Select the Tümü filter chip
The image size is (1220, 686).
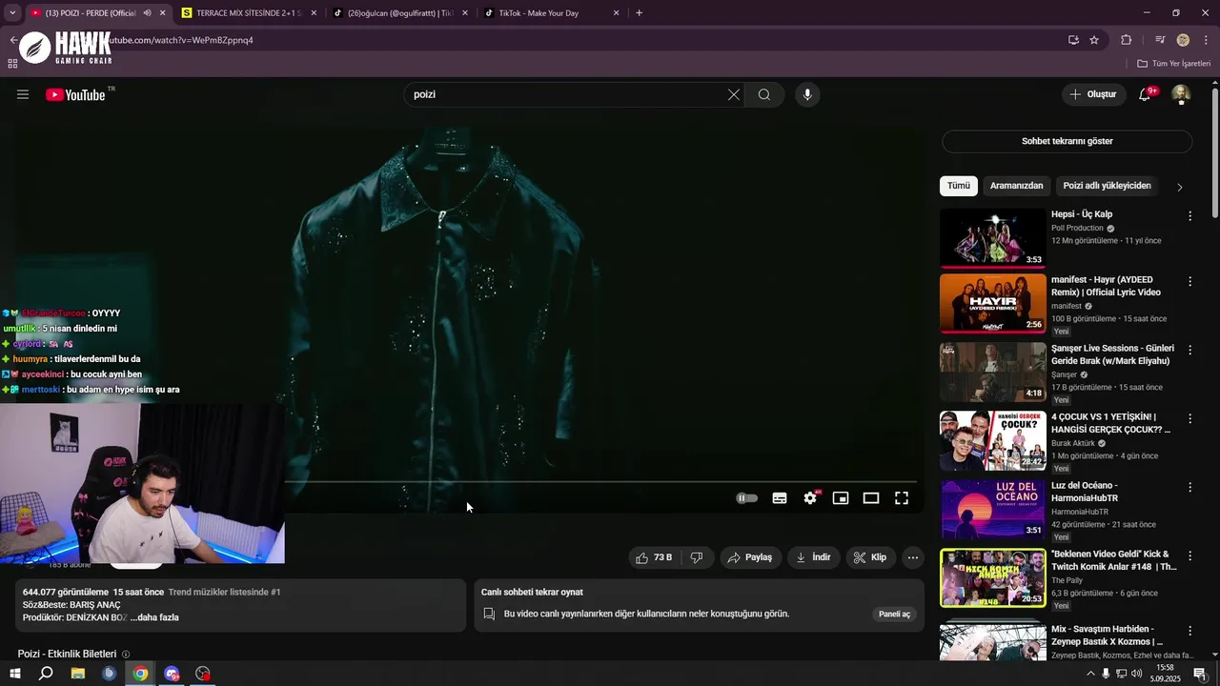pyautogui.click(x=959, y=186)
